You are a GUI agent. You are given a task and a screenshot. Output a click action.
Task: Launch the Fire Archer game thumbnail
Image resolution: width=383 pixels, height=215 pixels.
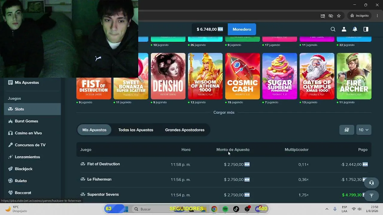click(x=354, y=76)
